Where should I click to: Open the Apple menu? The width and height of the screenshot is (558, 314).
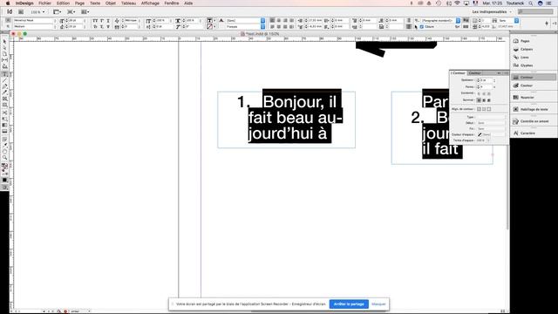(8, 3)
